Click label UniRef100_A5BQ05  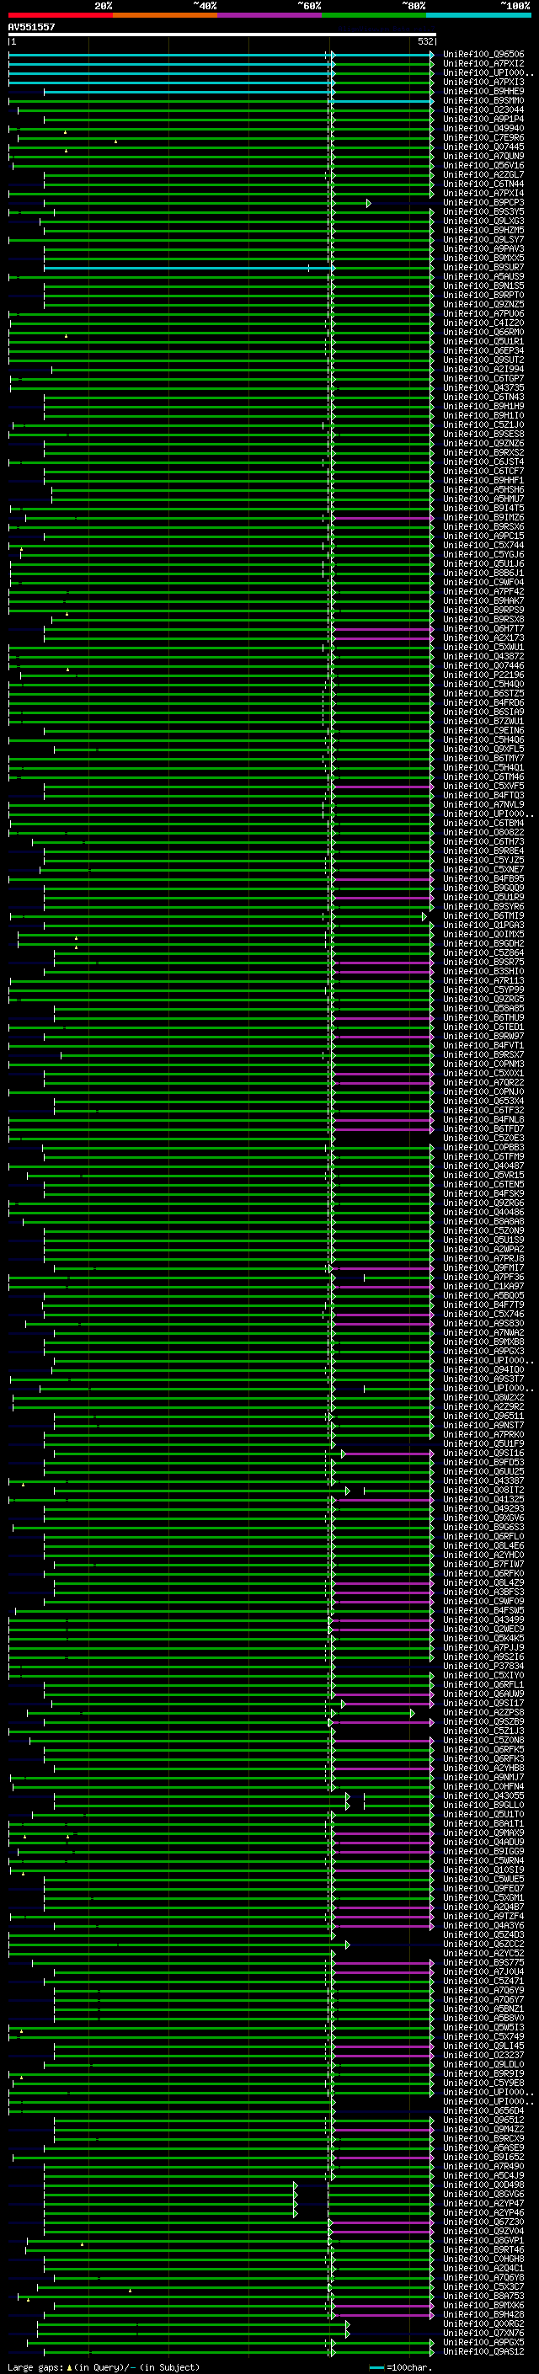pos(483,1296)
